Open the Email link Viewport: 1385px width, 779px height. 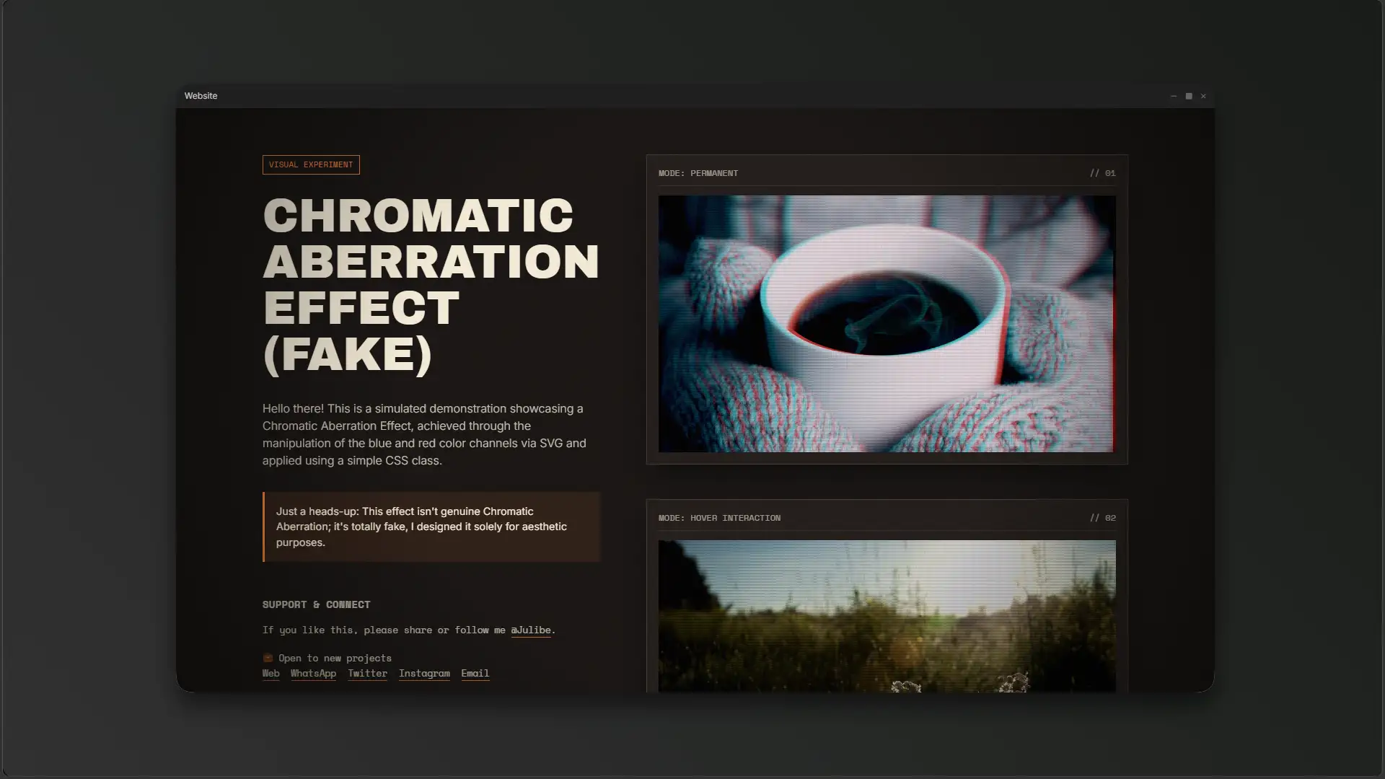(x=475, y=674)
